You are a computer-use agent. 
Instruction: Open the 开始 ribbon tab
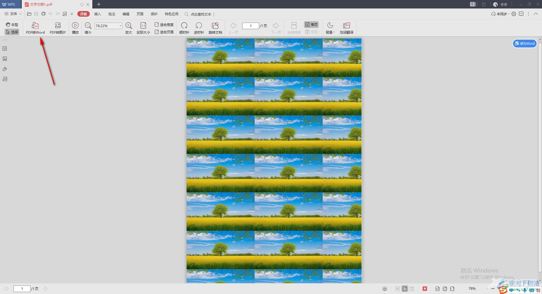click(x=84, y=14)
